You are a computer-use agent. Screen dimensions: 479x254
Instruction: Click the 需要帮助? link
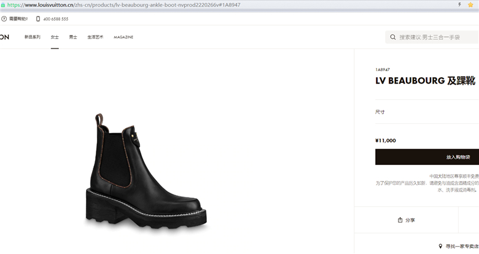[x=18, y=19]
